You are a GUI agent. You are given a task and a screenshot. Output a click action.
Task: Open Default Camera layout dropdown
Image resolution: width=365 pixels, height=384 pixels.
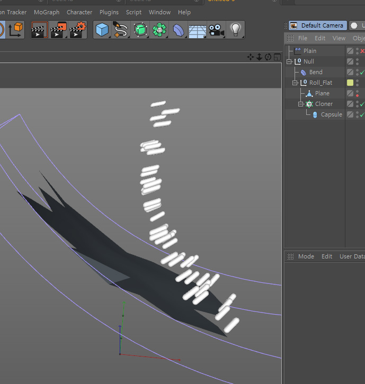(318, 25)
